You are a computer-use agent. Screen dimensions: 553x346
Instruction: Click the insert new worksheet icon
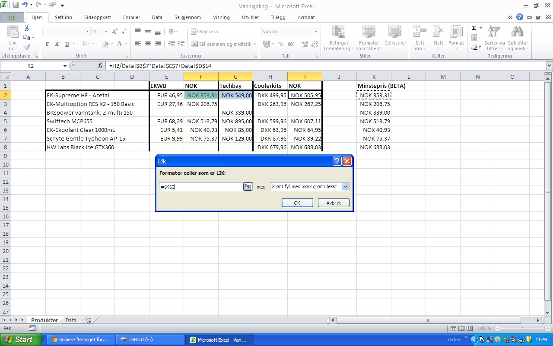click(89, 320)
